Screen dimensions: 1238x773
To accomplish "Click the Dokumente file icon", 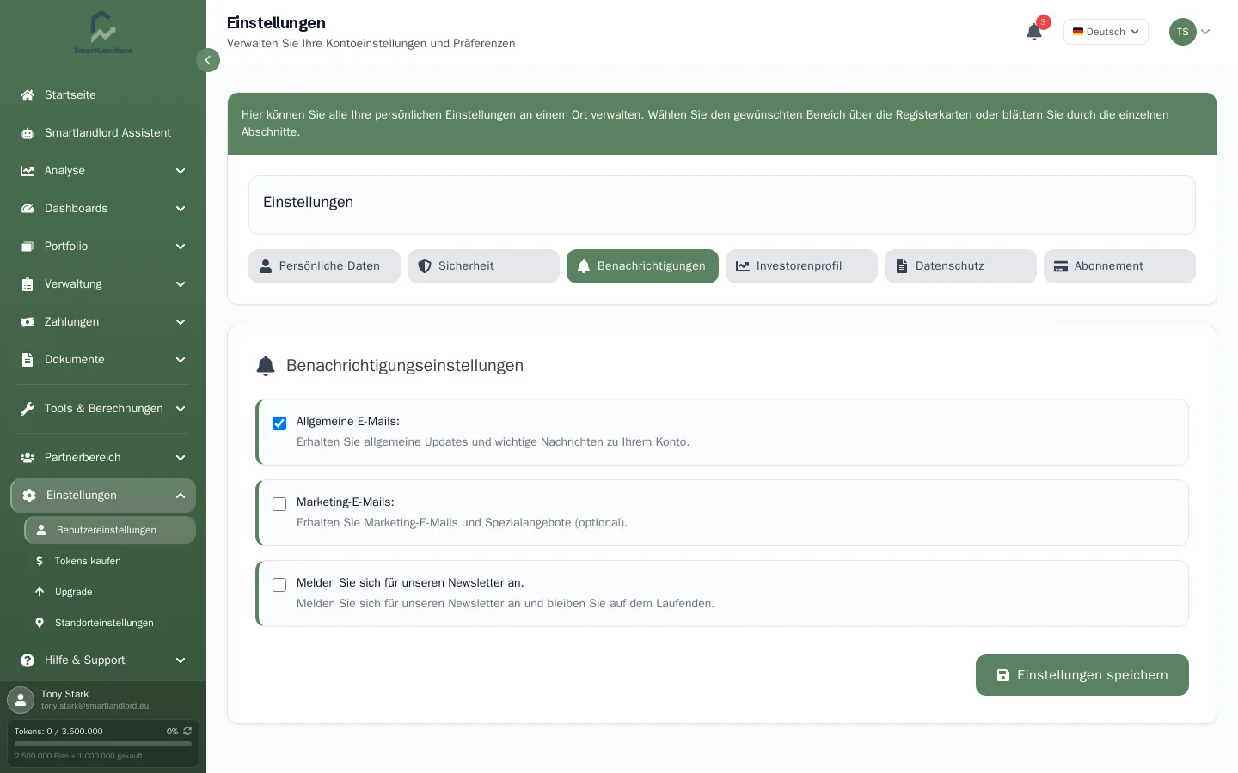I will tap(28, 360).
